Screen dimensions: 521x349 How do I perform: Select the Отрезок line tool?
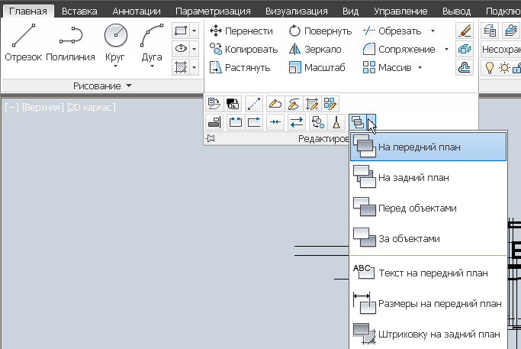coord(23,43)
